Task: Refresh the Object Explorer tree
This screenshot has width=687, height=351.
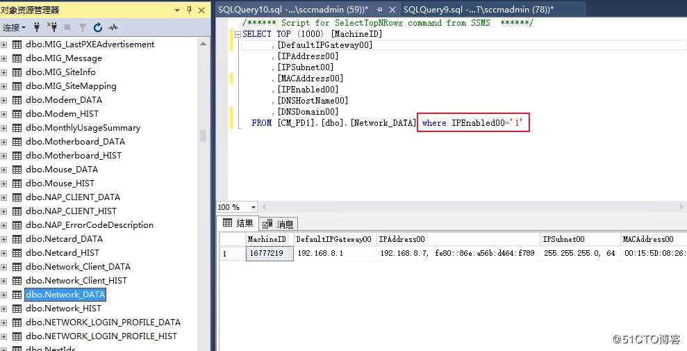Action: [x=98, y=28]
